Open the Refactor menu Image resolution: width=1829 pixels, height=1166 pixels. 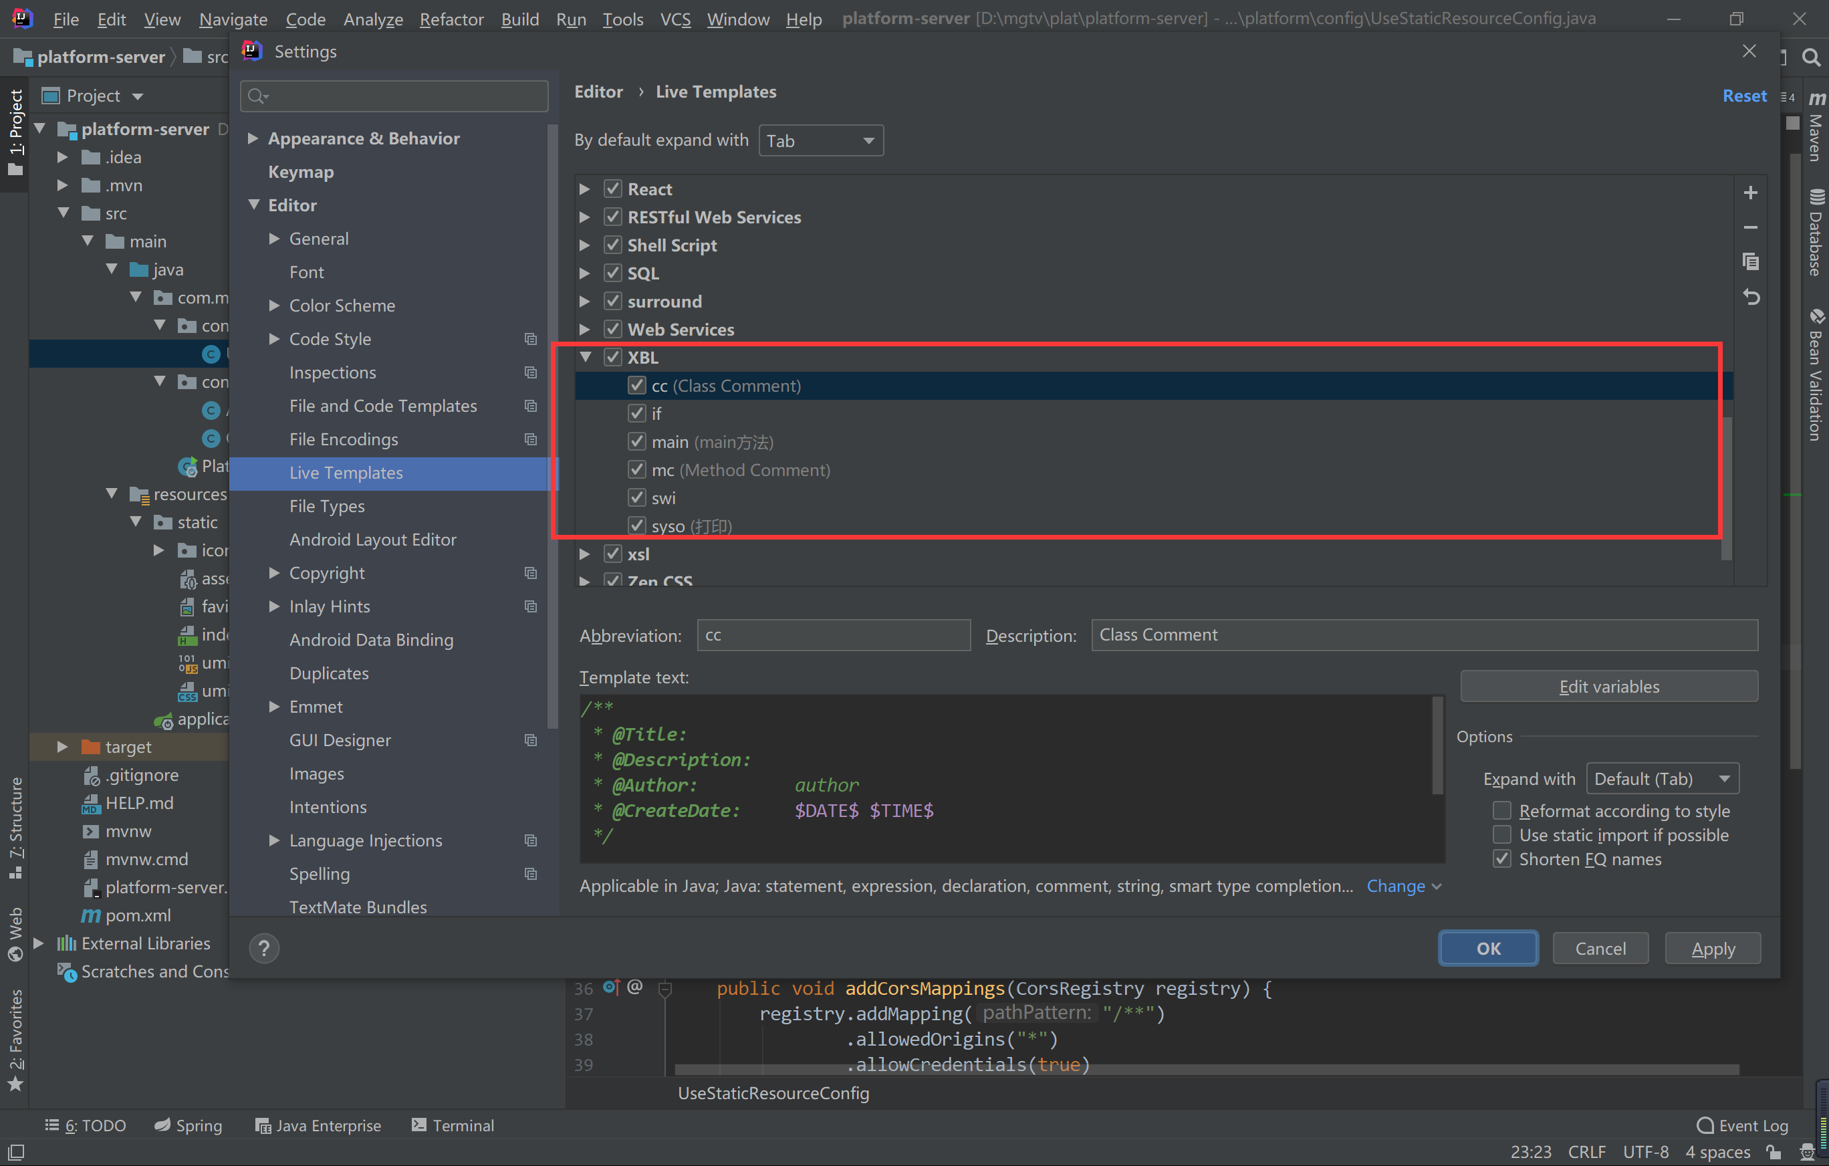click(x=451, y=19)
